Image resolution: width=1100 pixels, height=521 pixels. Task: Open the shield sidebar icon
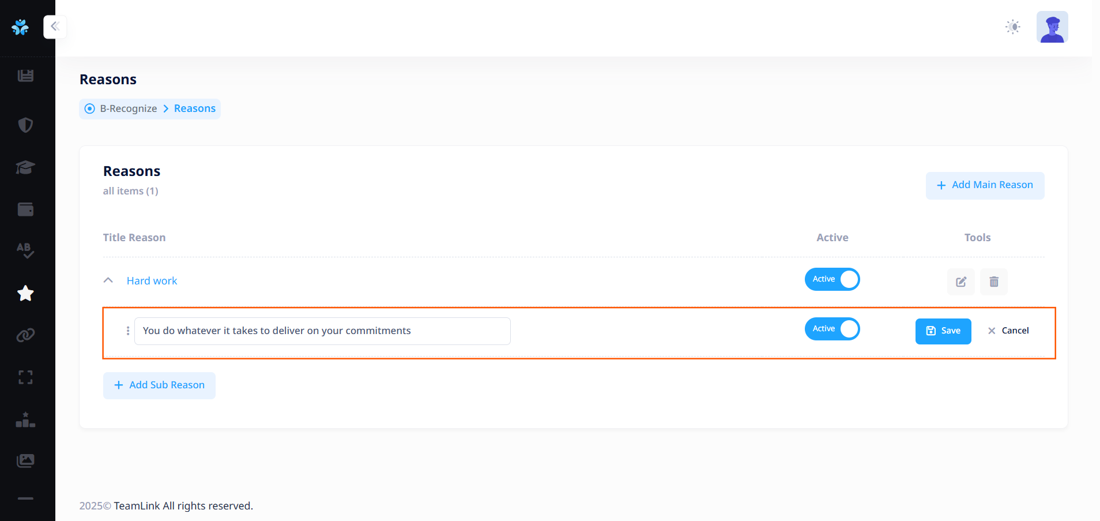pyautogui.click(x=25, y=125)
